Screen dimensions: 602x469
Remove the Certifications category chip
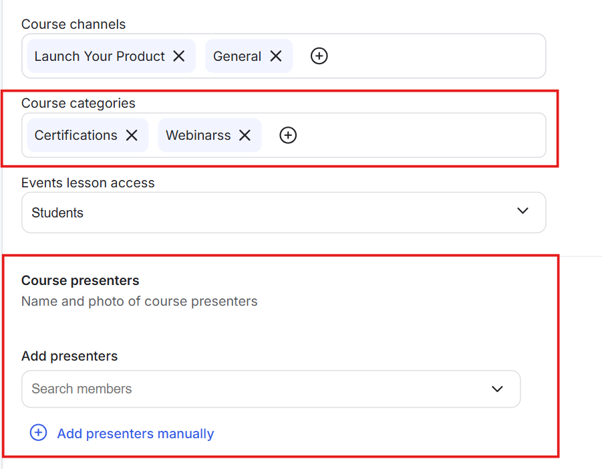coord(132,135)
